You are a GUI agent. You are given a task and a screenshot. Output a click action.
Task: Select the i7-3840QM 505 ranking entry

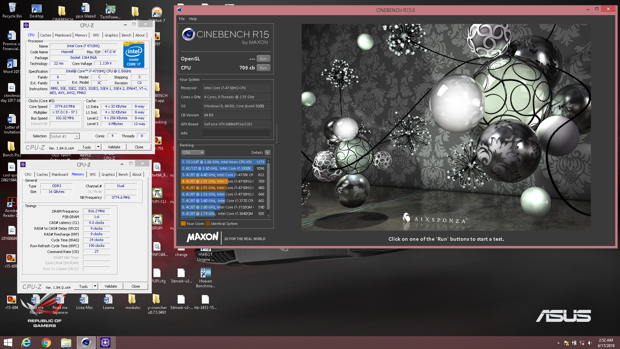[x=223, y=214]
